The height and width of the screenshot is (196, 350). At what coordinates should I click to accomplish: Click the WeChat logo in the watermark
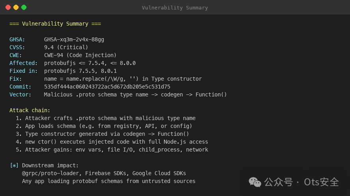pos(255,182)
